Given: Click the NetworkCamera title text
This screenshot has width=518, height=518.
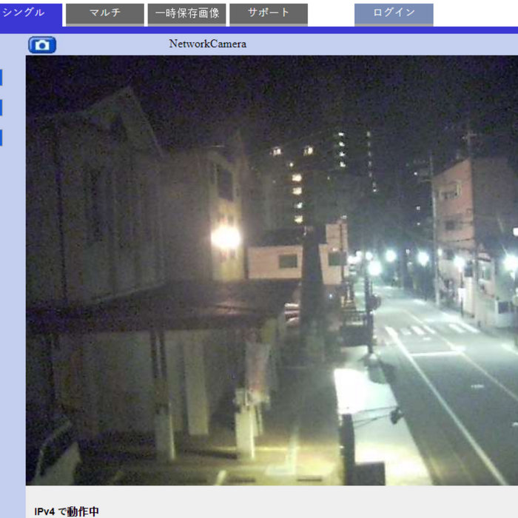Looking at the screenshot, I should 207,44.
